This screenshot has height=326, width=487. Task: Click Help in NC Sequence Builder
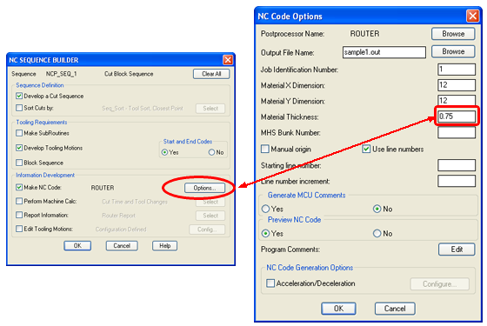(164, 245)
